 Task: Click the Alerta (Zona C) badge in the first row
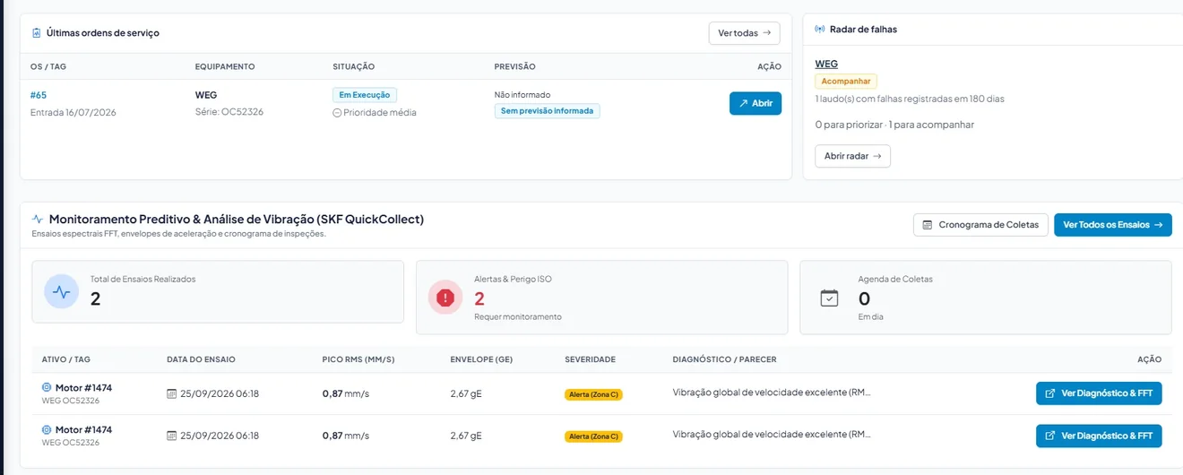click(593, 394)
